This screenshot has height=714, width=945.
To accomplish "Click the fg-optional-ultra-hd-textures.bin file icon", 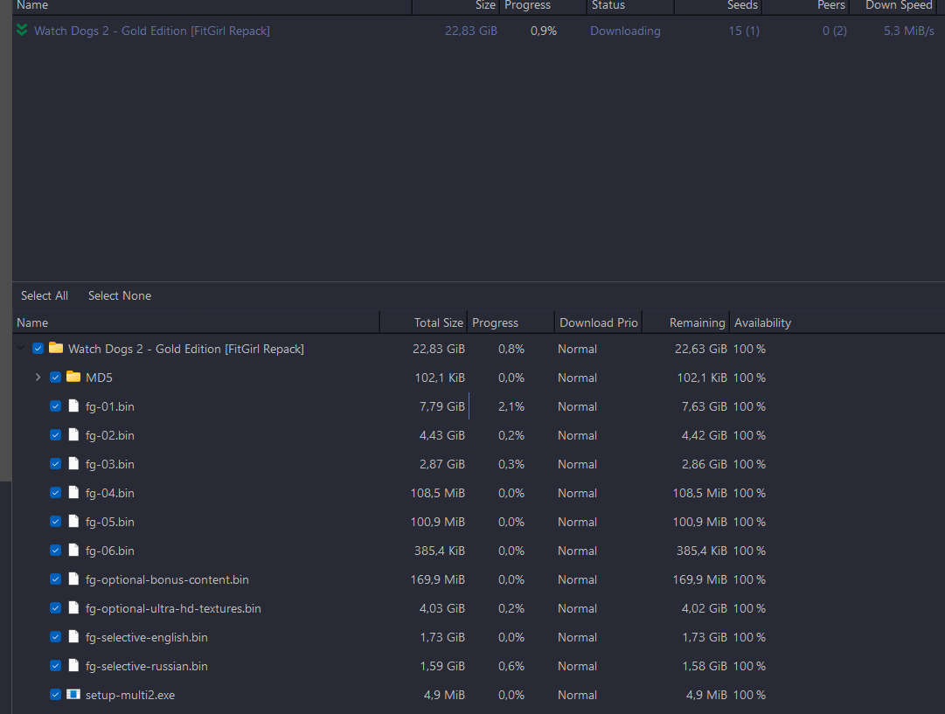I will [73, 608].
